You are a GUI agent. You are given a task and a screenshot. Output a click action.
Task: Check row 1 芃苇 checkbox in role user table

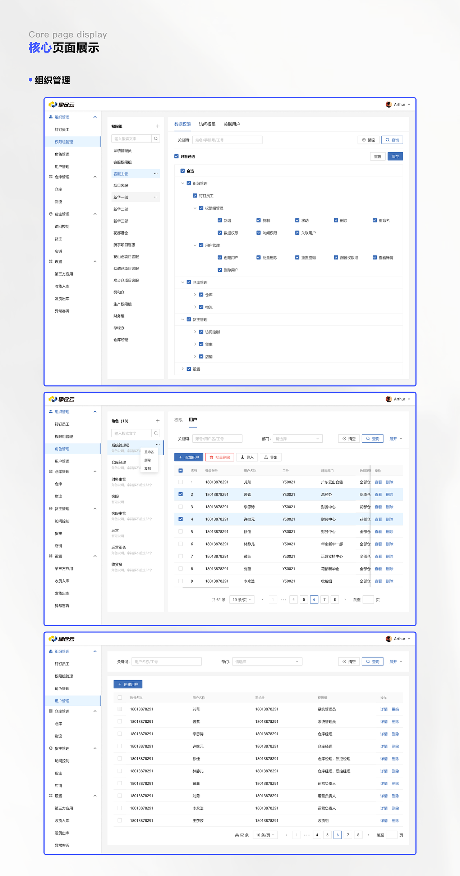180,482
